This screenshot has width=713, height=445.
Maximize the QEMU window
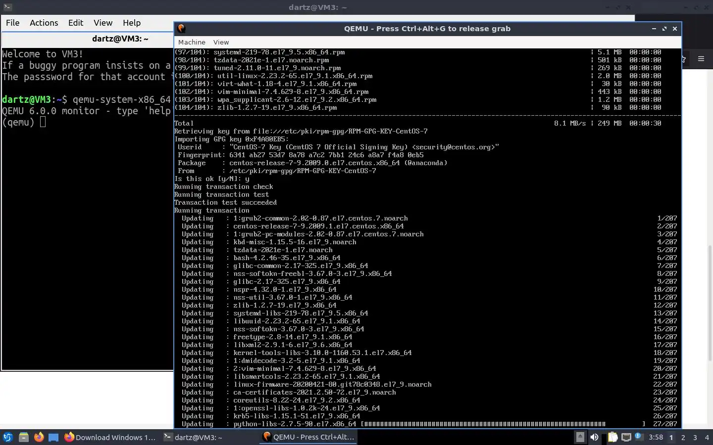(x=664, y=29)
